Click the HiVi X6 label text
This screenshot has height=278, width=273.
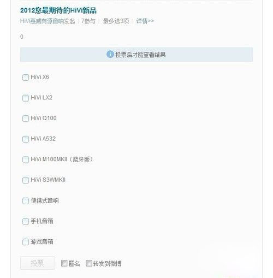40,77
